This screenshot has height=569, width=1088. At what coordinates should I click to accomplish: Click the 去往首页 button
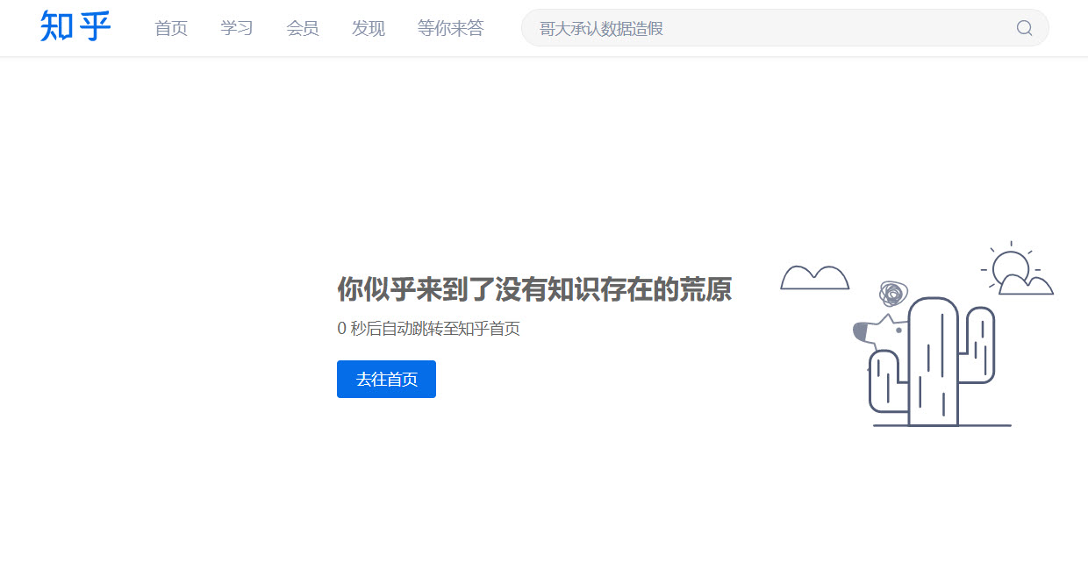tap(386, 379)
